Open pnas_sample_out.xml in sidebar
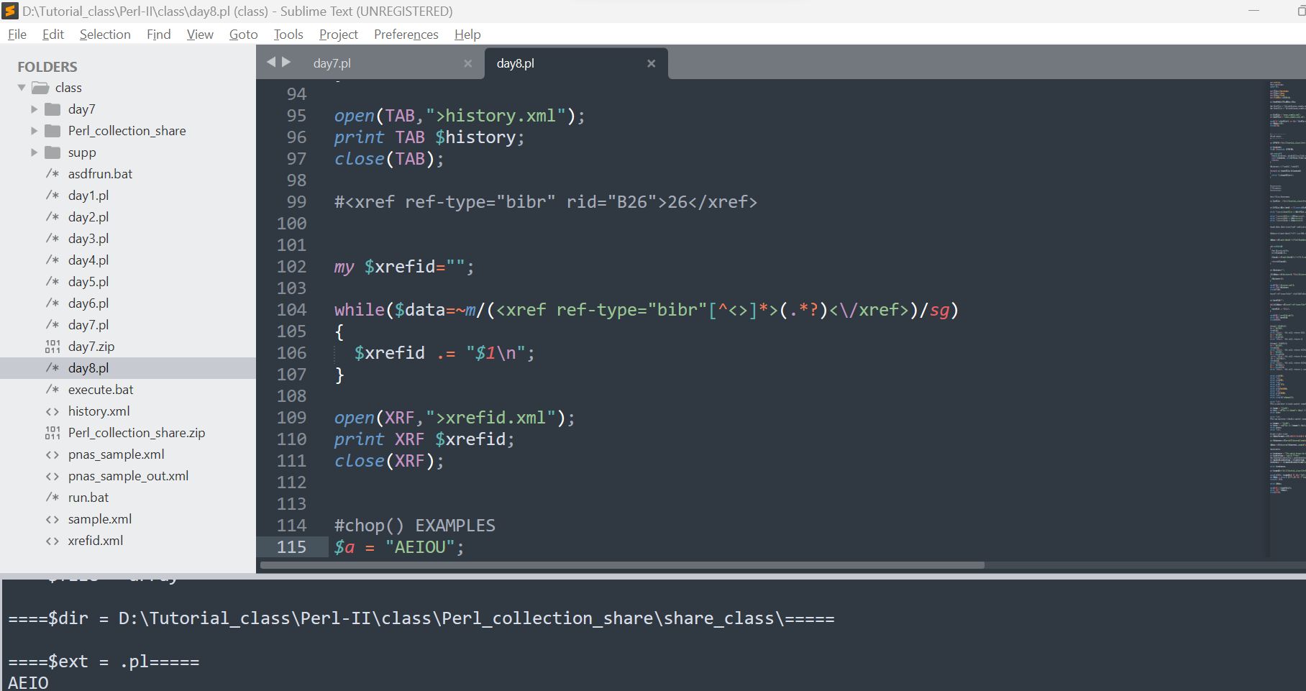This screenshot has width=1306, height=691. point(128,476)
